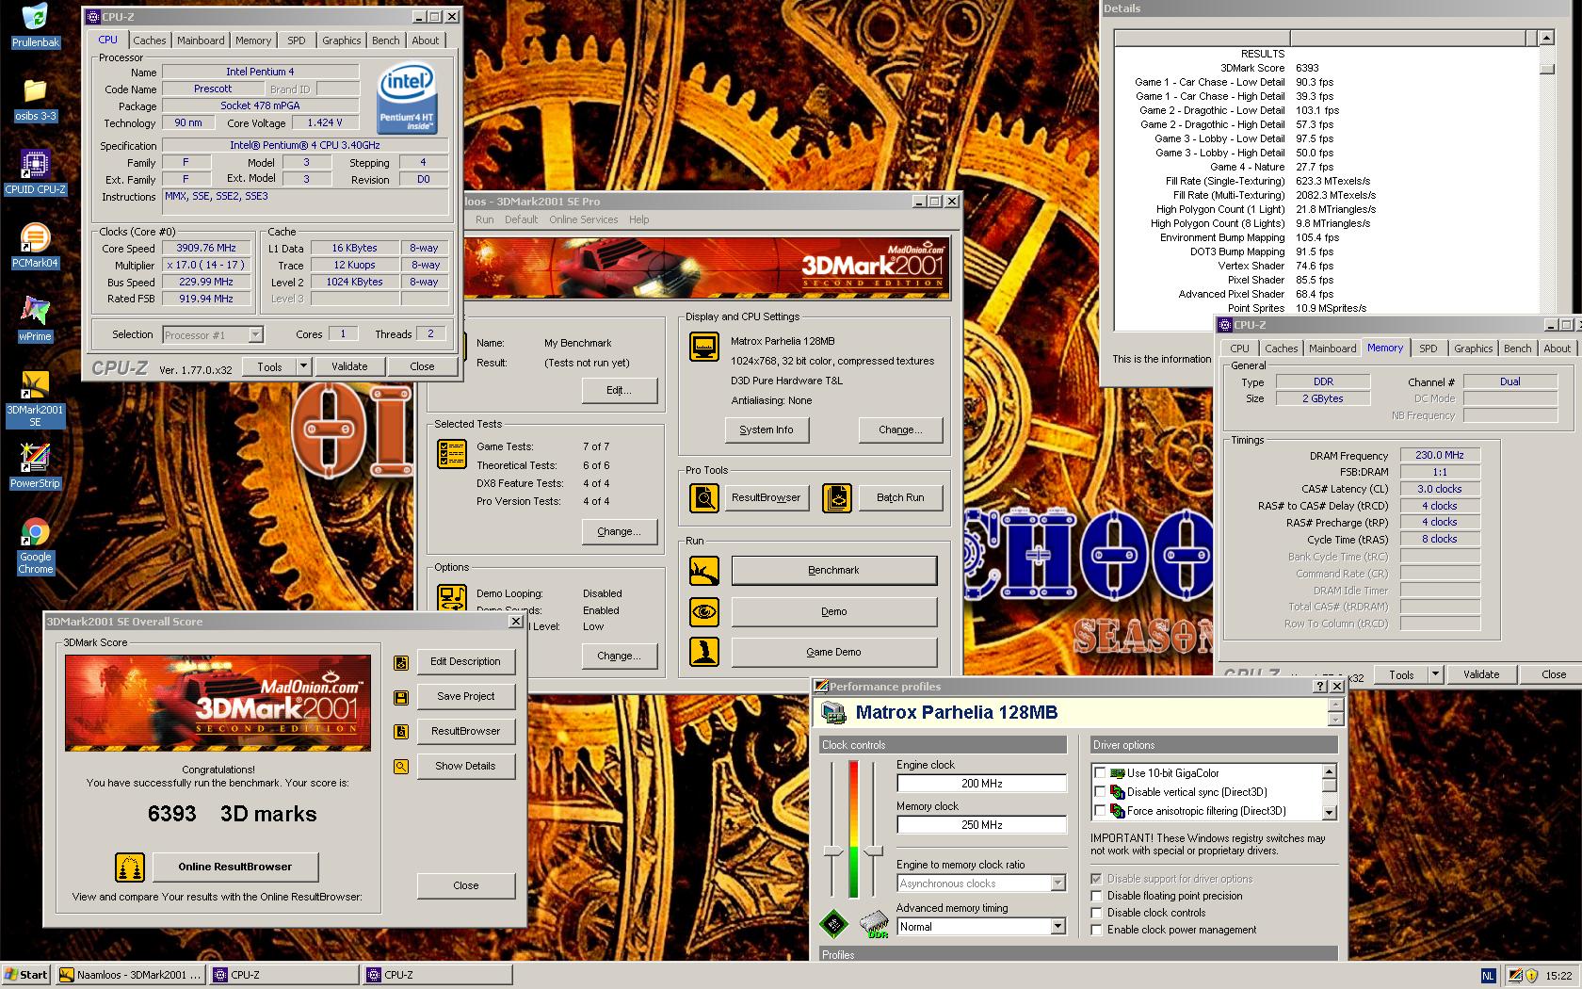The height and width of the screenshot is (989, 1582).
Task: Launch the wPrime desktop shortcut
Action: (35, 319)
